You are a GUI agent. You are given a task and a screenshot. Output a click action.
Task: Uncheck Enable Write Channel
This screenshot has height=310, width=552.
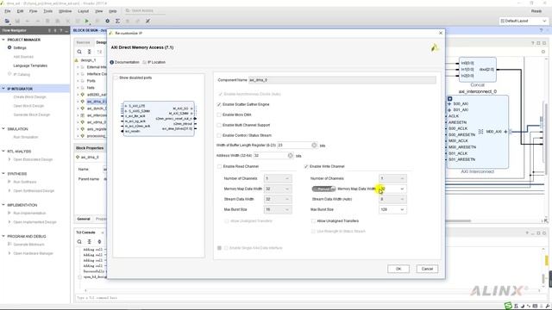pyautogui.click(x=306, y=166)
